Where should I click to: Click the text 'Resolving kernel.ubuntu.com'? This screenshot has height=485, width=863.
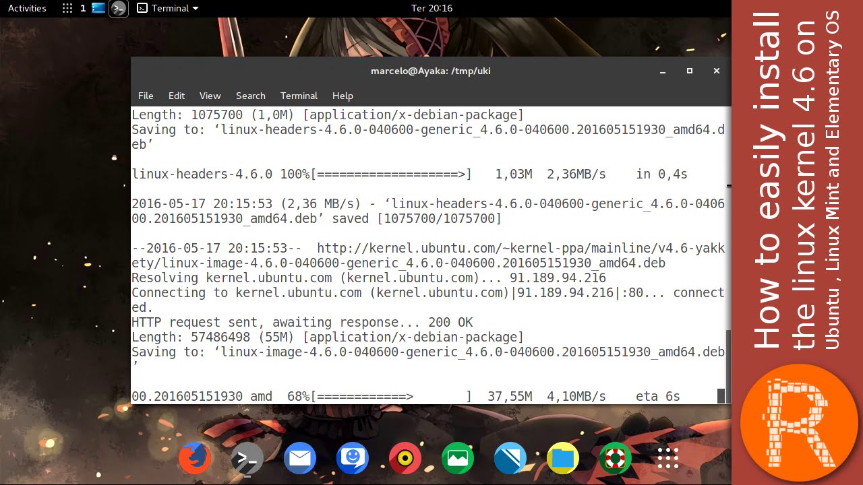[x=232, y=278]
